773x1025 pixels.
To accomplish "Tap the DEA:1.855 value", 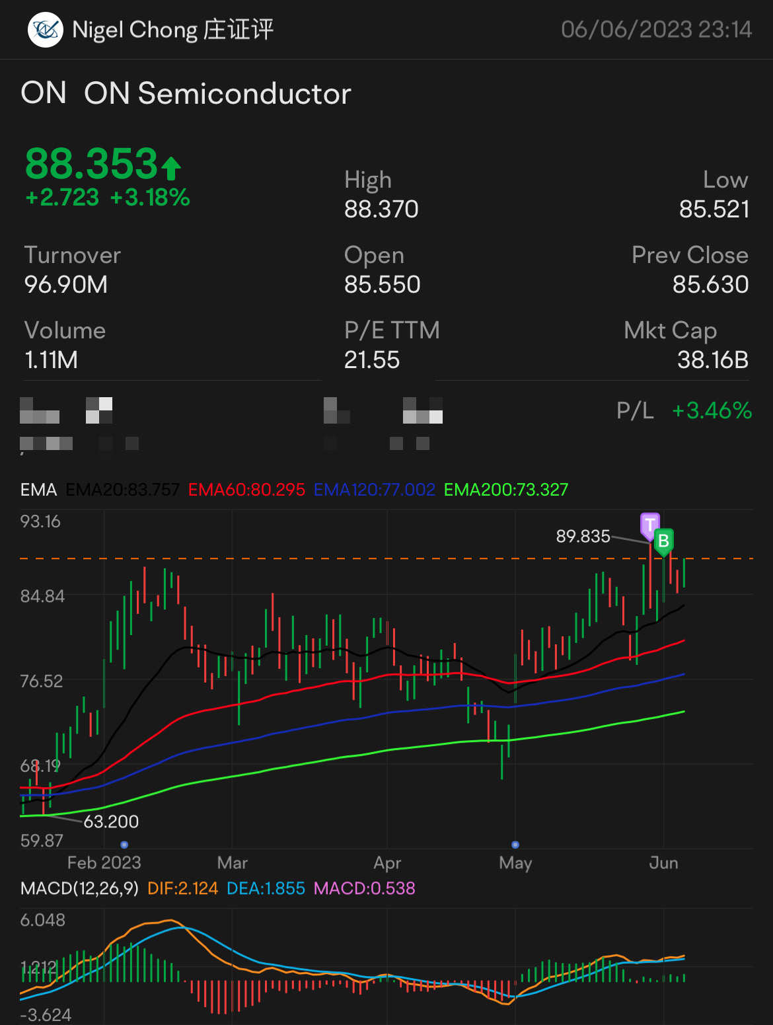I will tap(266, 888).
